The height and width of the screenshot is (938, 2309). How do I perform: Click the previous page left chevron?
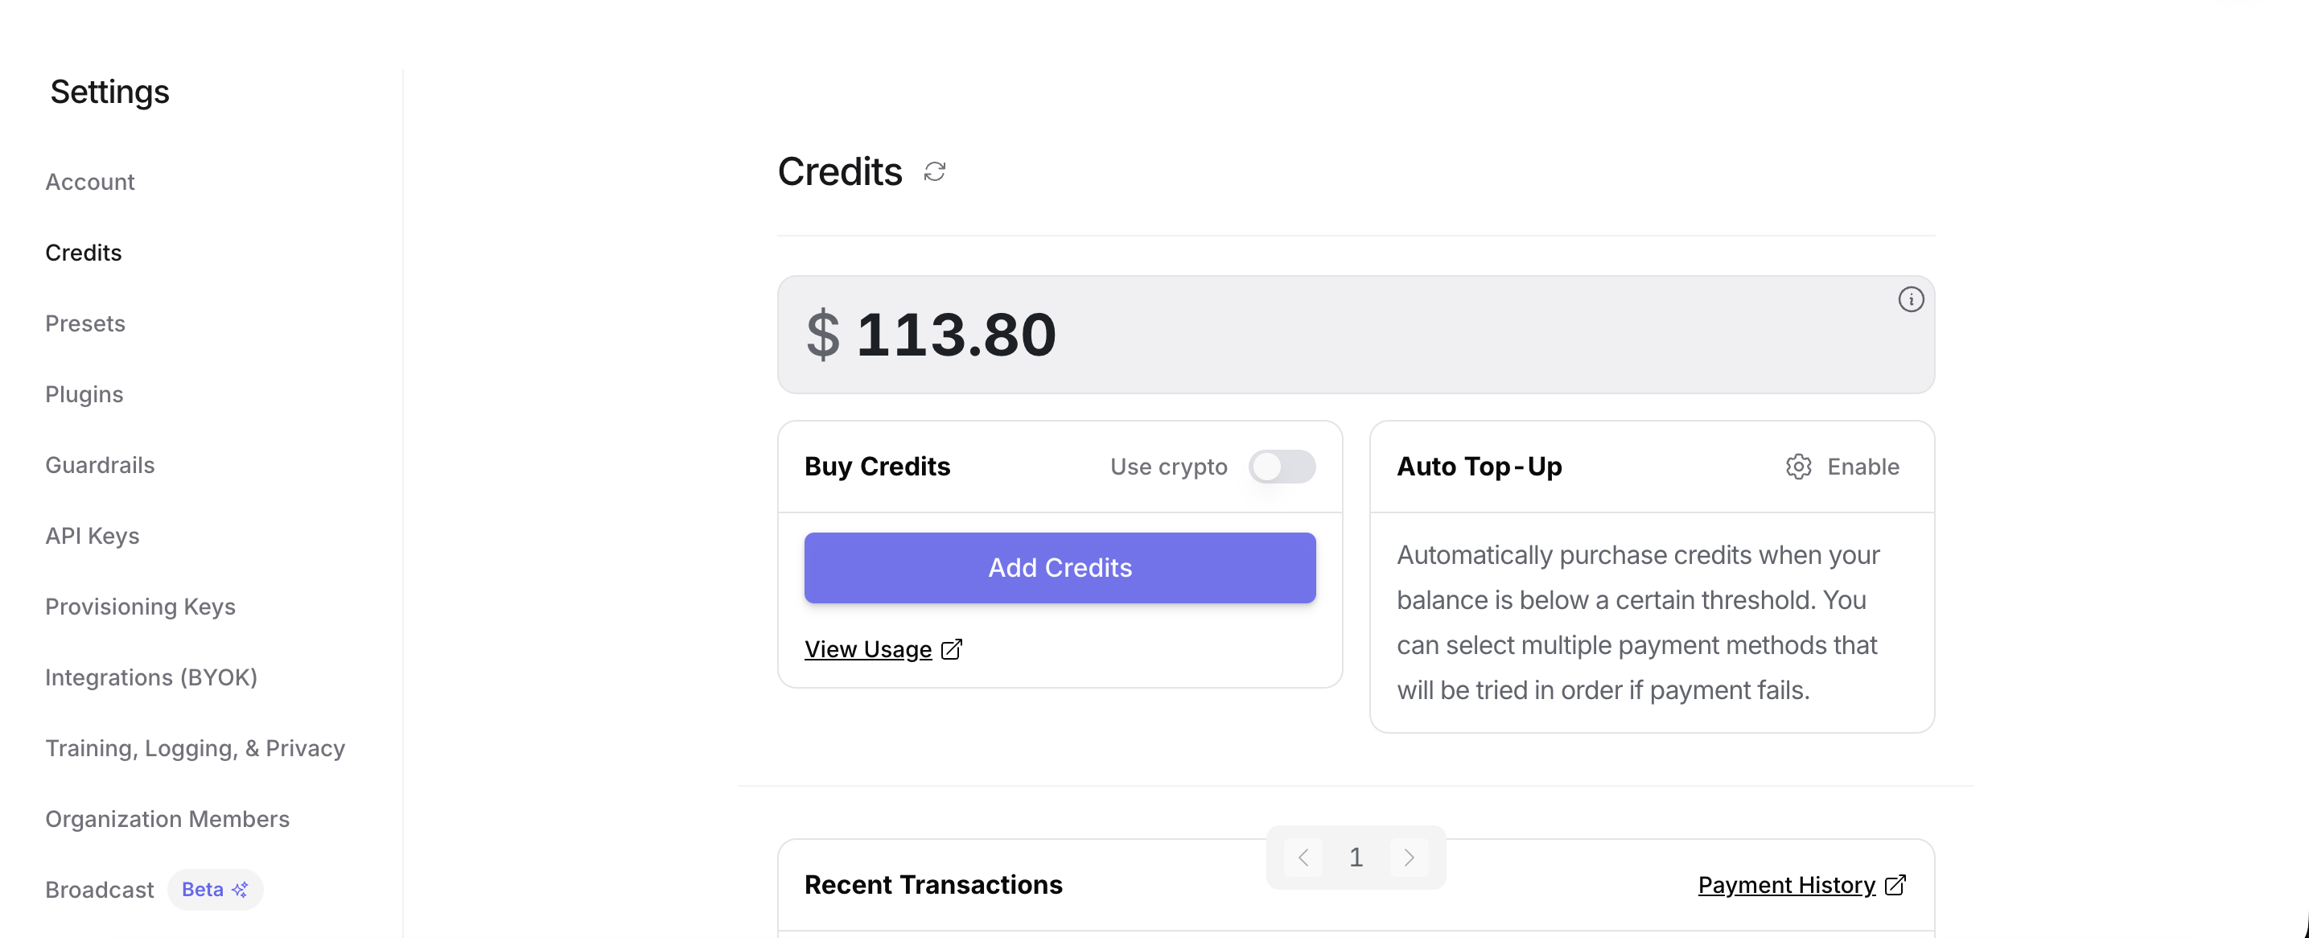tap(1303, 857)
